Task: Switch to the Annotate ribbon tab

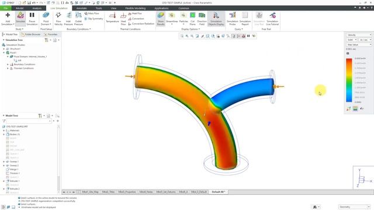Action: click(x=82, y=8)
